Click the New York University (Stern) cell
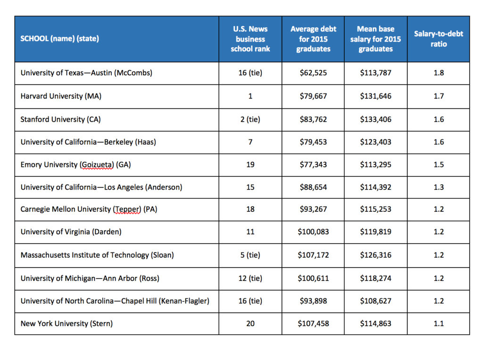The height and width of the screenshot is (346, 483). [117, 324]
